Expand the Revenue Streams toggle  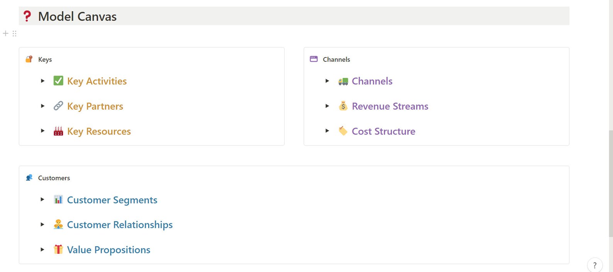[x=327, y=106]
